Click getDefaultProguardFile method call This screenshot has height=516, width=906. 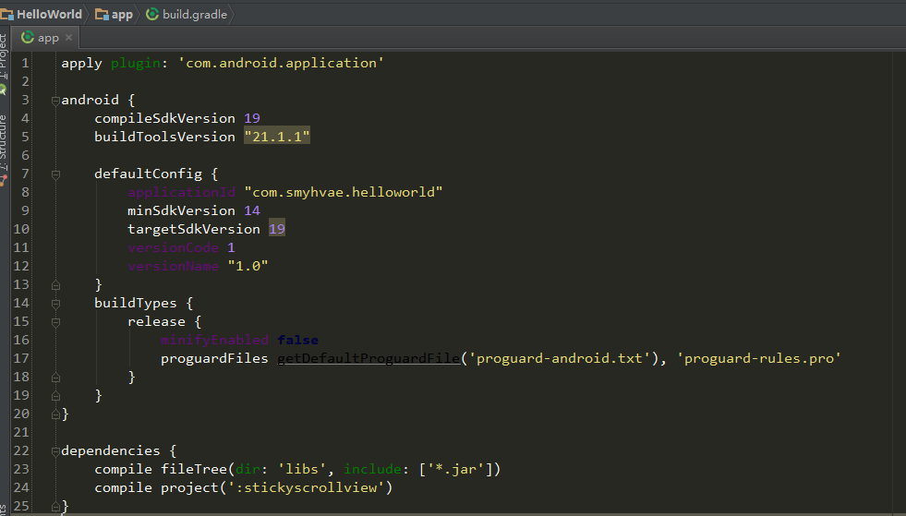click(368, 359)
